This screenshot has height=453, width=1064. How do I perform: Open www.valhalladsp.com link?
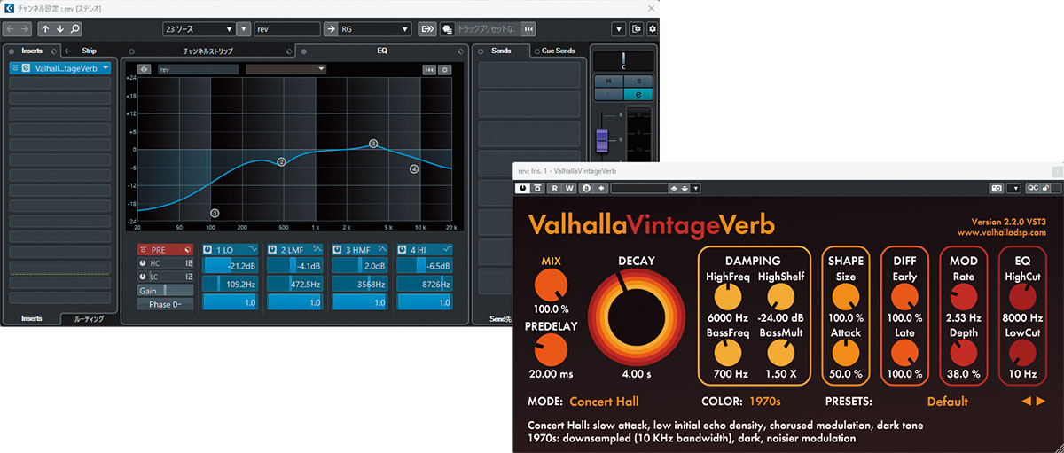(x=1000, y=233)
